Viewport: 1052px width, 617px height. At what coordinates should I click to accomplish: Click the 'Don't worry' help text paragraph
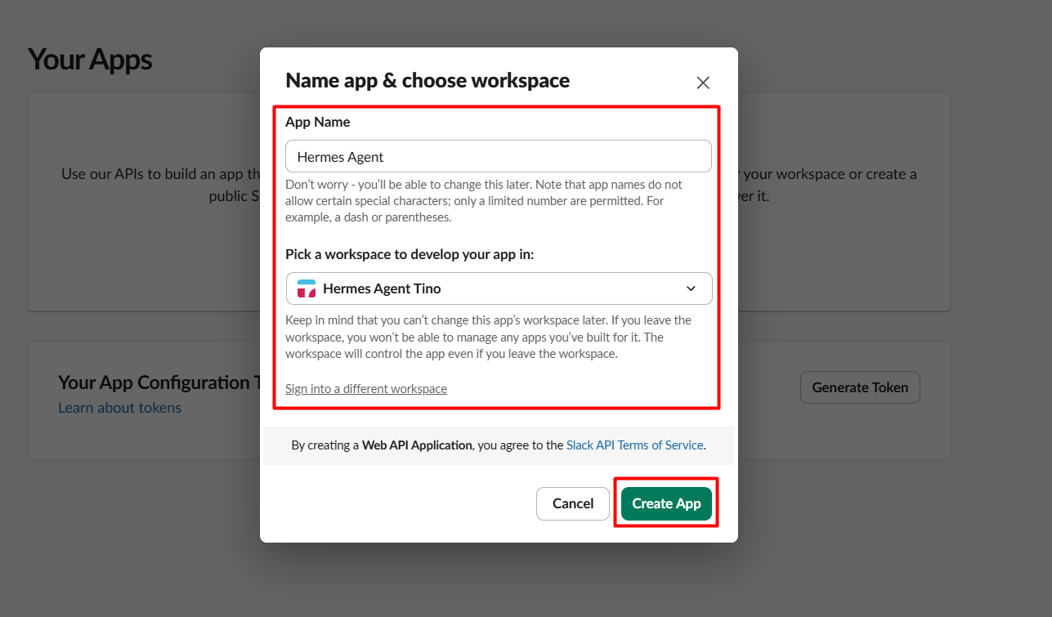pos(484,201)
